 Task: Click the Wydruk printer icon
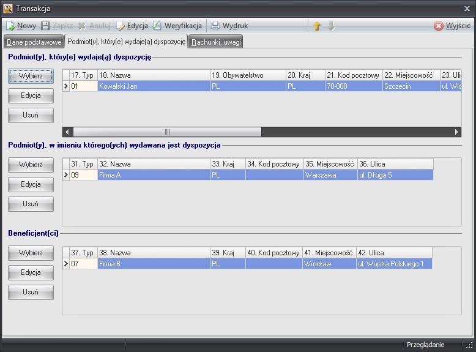(x=215, y=26)
